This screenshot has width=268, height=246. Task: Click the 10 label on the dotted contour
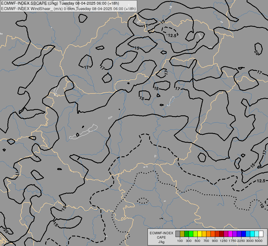(x=262, y=206)
